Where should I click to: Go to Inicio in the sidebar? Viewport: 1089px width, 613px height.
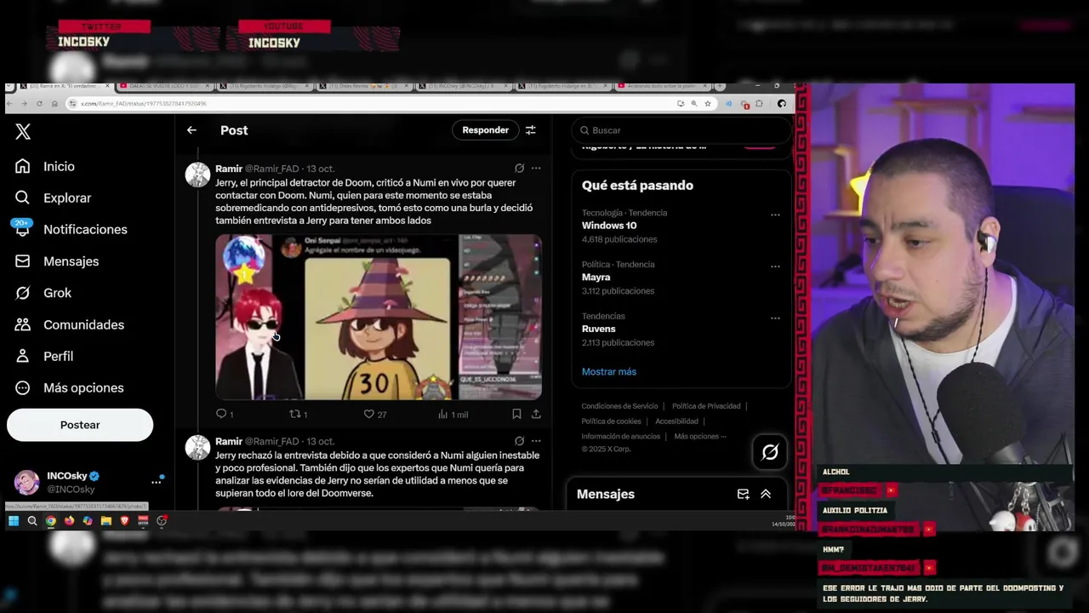click(45, 167)
